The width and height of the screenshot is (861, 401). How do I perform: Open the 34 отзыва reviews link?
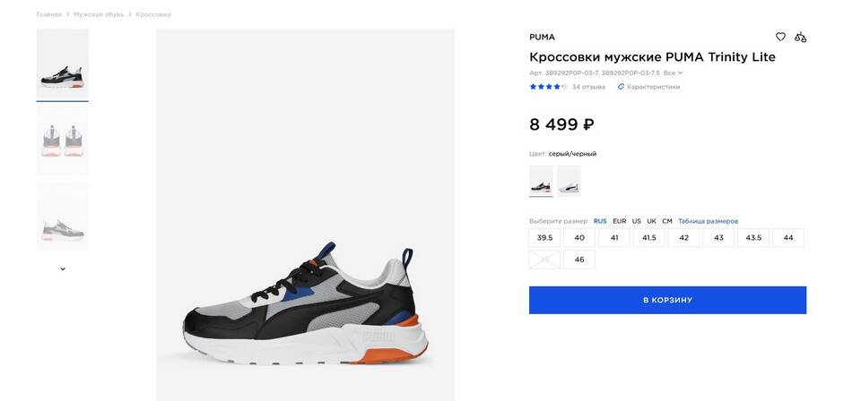pyautogui.click(x=588, y=87)
